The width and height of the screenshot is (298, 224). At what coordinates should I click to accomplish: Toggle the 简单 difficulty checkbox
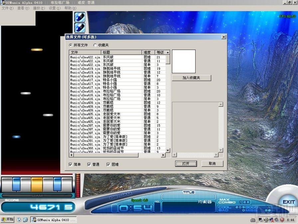[x=71, y=164]
